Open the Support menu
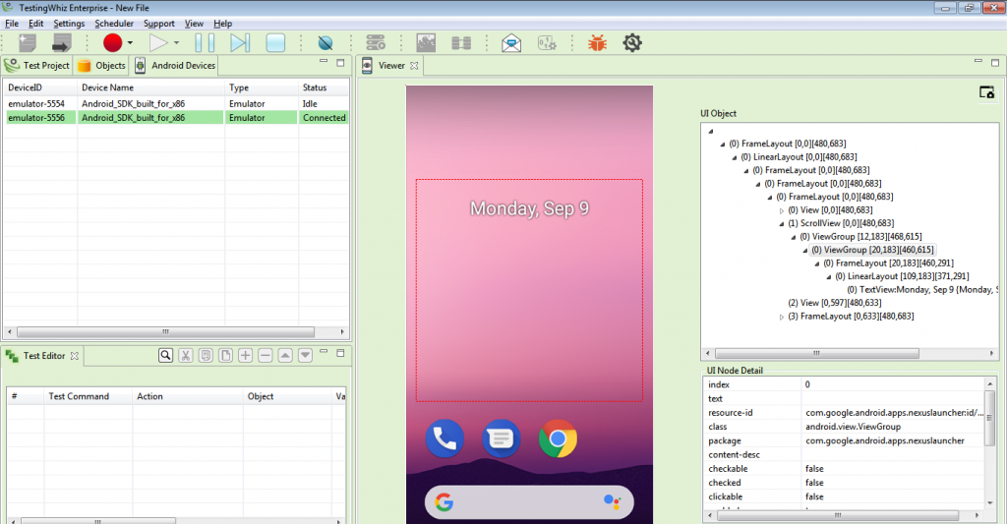The image size is (1007, 524). (158, 24)
